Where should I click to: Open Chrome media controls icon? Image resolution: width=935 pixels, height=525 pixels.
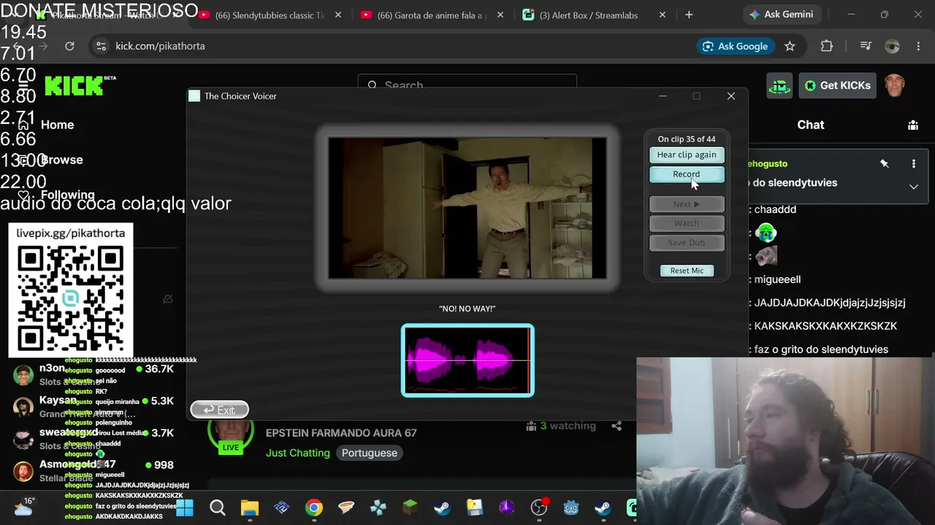point(866,46)
